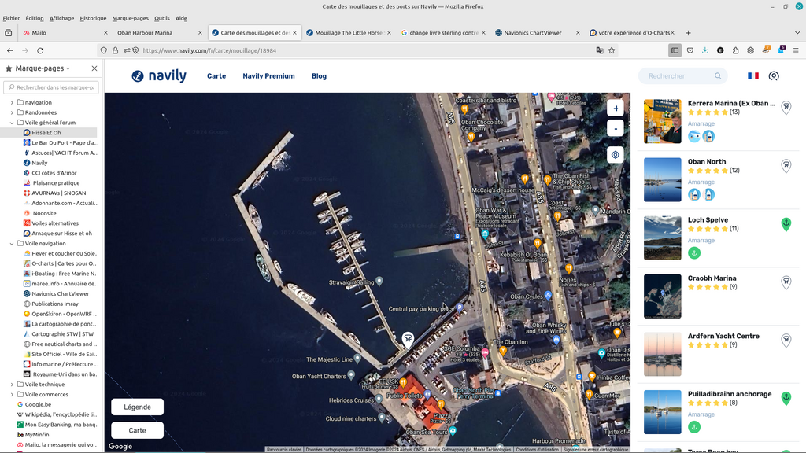Viewport: 806px width, 453px height.
Task: Click the Central pay parking place marker
Action: [460, 308]
